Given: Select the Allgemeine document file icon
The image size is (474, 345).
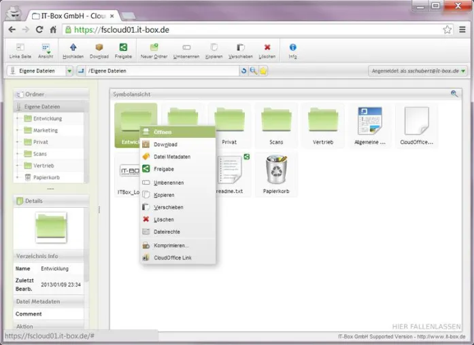Looking at the screenshot, I should coord(370,125).
